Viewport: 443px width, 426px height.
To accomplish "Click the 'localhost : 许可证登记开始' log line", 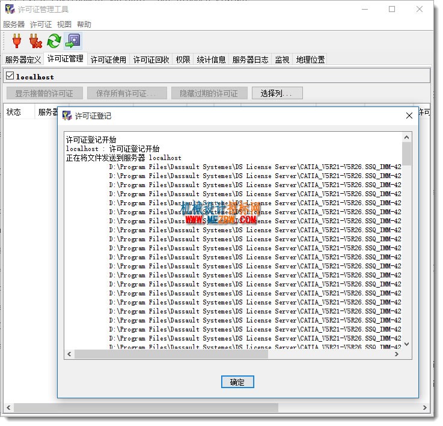I will (113, 149).
